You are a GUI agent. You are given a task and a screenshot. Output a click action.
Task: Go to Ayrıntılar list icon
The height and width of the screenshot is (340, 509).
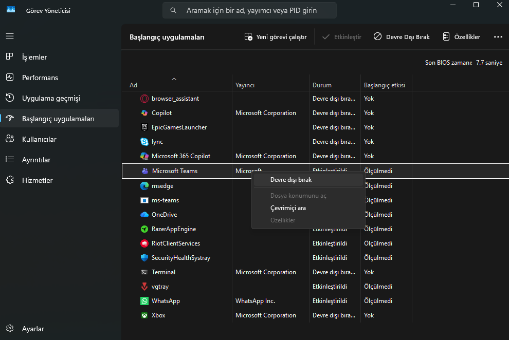coord(10,160)
